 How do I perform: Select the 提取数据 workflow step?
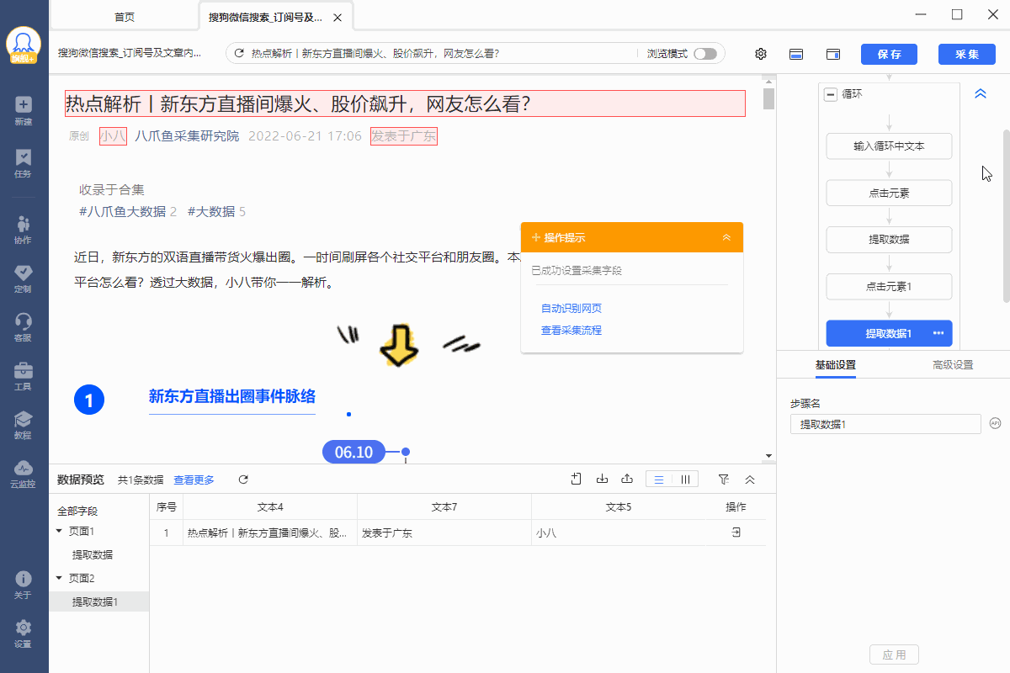(889, 240)
